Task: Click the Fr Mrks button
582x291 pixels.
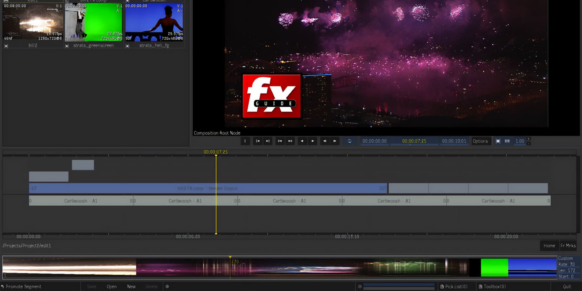Action: point(568,246)
